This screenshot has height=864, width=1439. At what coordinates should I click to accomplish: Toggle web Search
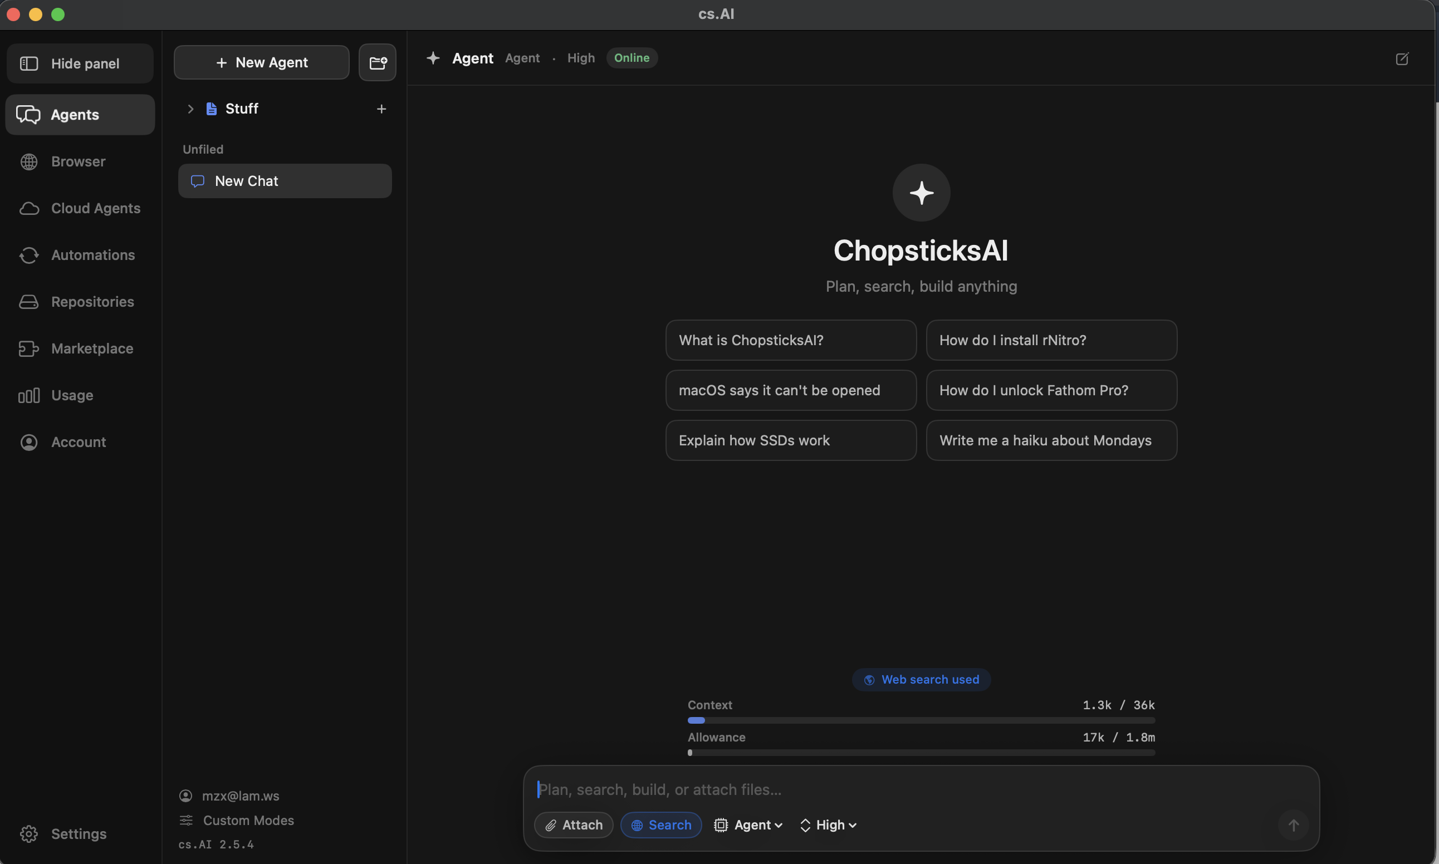point(661,825)
